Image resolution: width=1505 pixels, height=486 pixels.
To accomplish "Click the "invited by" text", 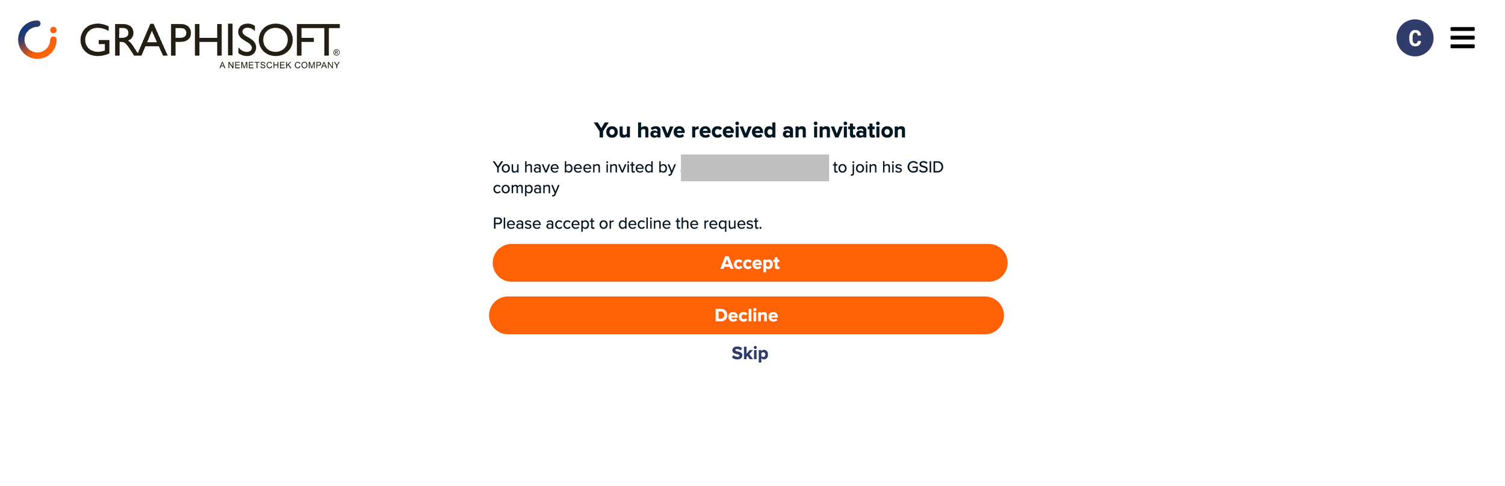I will [640, 167].
